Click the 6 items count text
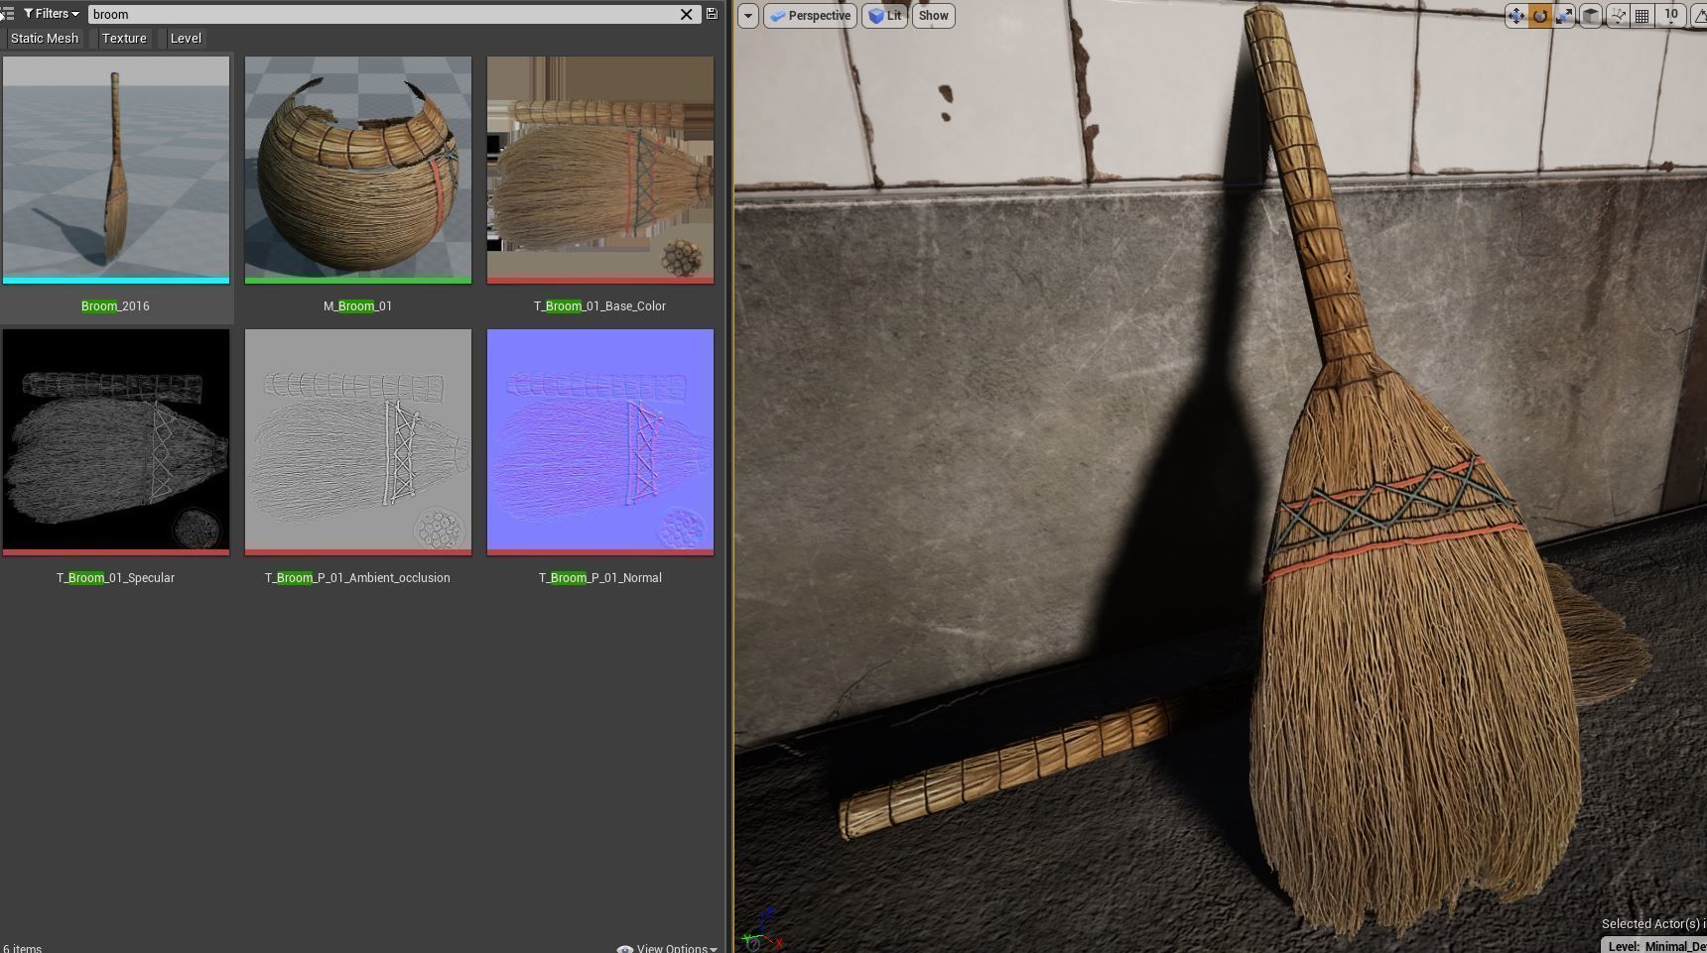 tap(22, 948)
